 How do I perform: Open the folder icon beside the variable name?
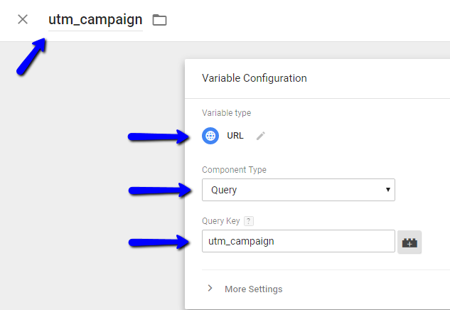click(x=159, y=20)
